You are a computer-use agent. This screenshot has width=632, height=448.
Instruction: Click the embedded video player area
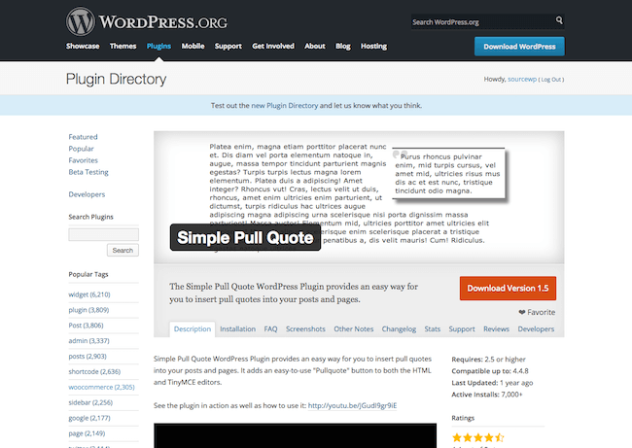pos(295,435)
